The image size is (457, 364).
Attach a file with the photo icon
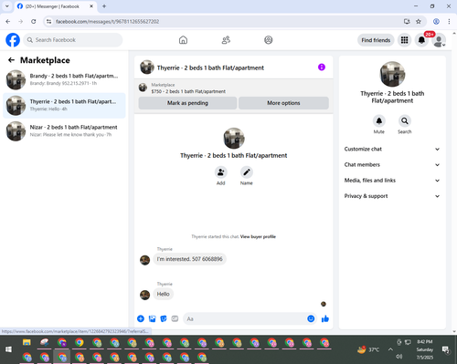152,318
